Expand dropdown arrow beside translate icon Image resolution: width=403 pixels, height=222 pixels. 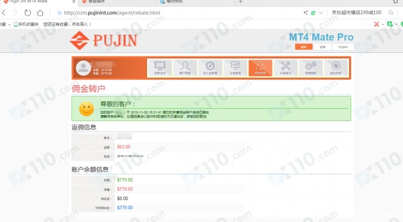tap(396, 24)
